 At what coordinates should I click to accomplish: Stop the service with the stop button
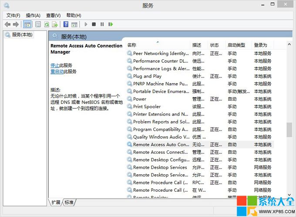coord(94,24)
